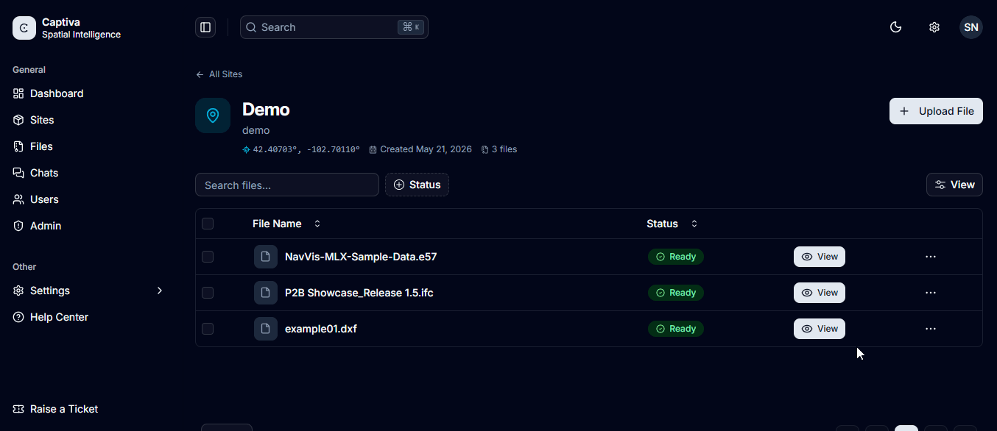This screenshot has width=997, height=431.
Task: Toggle the sidebar panel icon
Action: (x=205, y=27)
